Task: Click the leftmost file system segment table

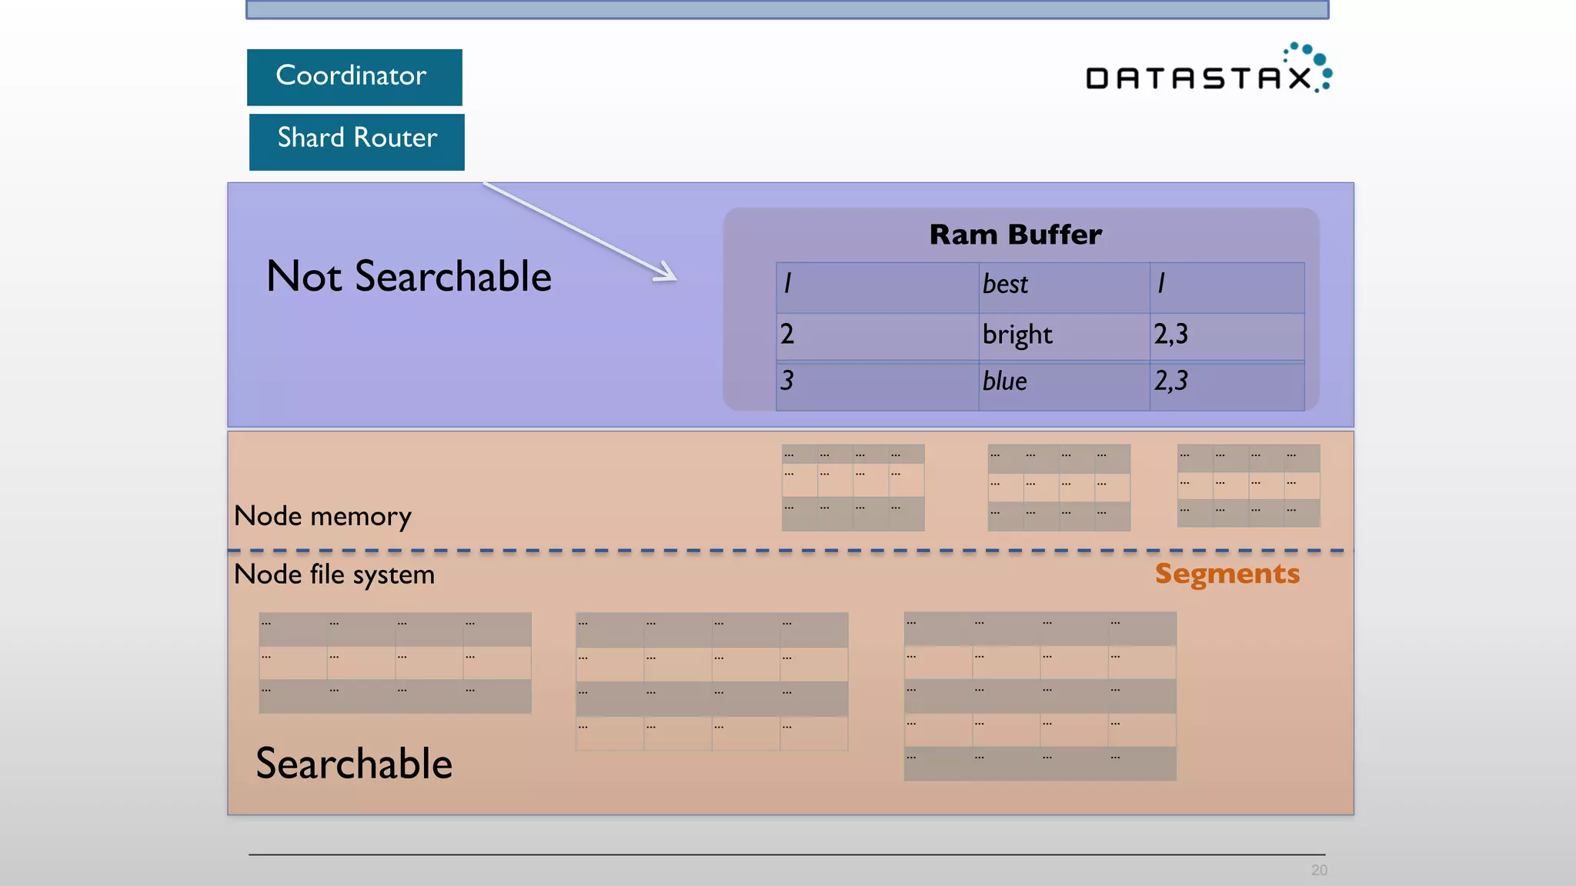Action: pos(395,662)
